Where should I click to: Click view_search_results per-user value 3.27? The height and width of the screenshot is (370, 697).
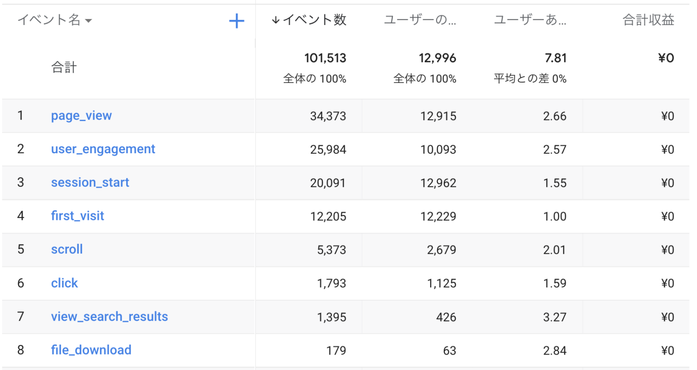tap(555, 317)
